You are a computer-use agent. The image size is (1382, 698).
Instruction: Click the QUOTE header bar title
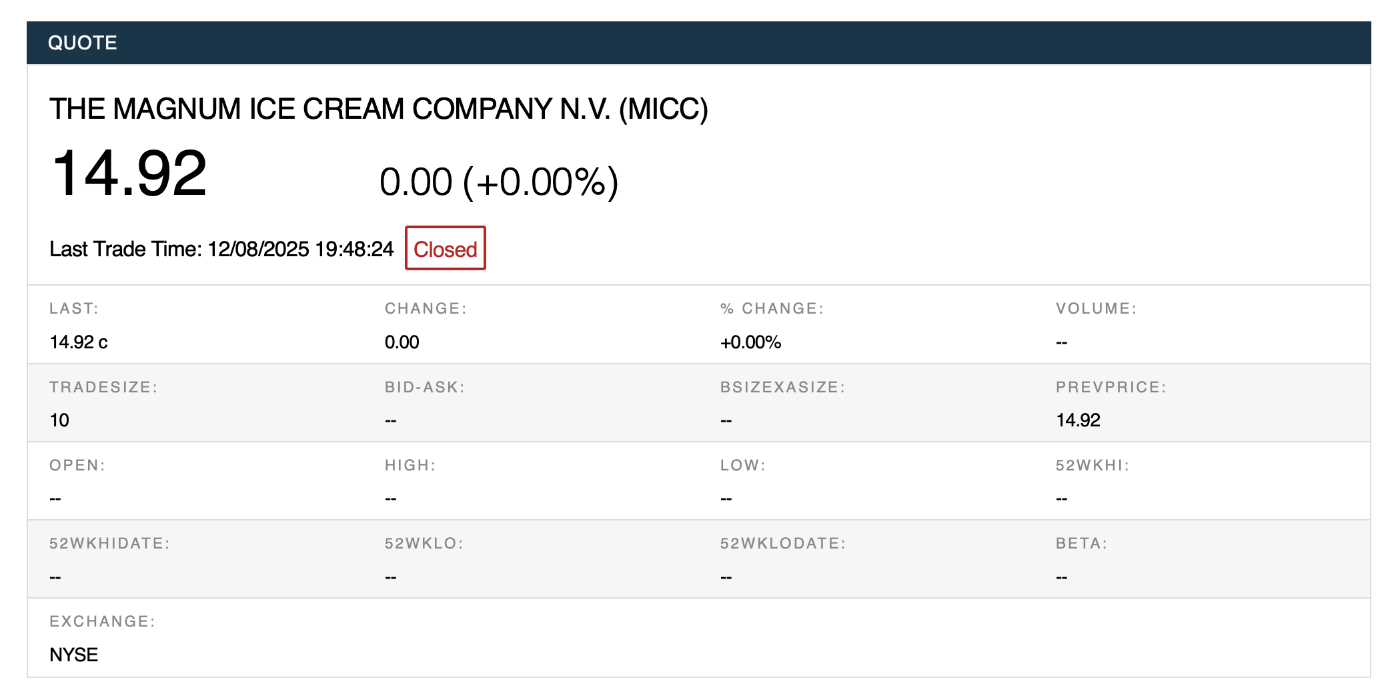point(83,43)
